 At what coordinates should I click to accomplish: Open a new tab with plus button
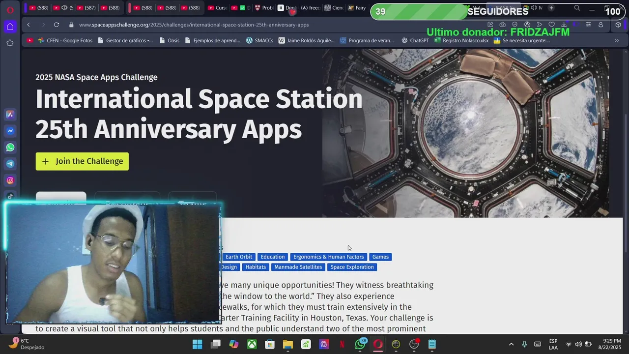551,8
